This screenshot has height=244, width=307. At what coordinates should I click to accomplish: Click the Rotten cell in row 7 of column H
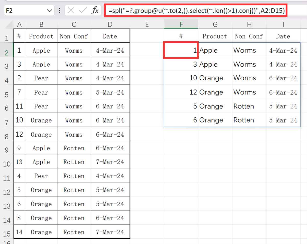pos(249,120)
